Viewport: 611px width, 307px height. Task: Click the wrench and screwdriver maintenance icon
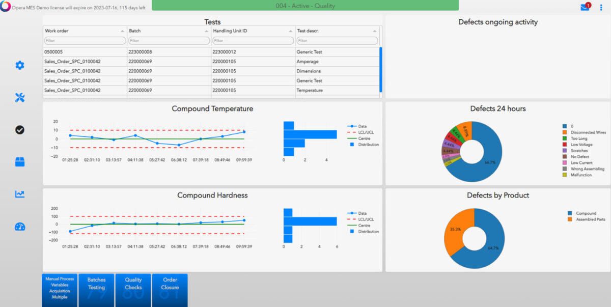pyautogui.click(x=20, y=98)
